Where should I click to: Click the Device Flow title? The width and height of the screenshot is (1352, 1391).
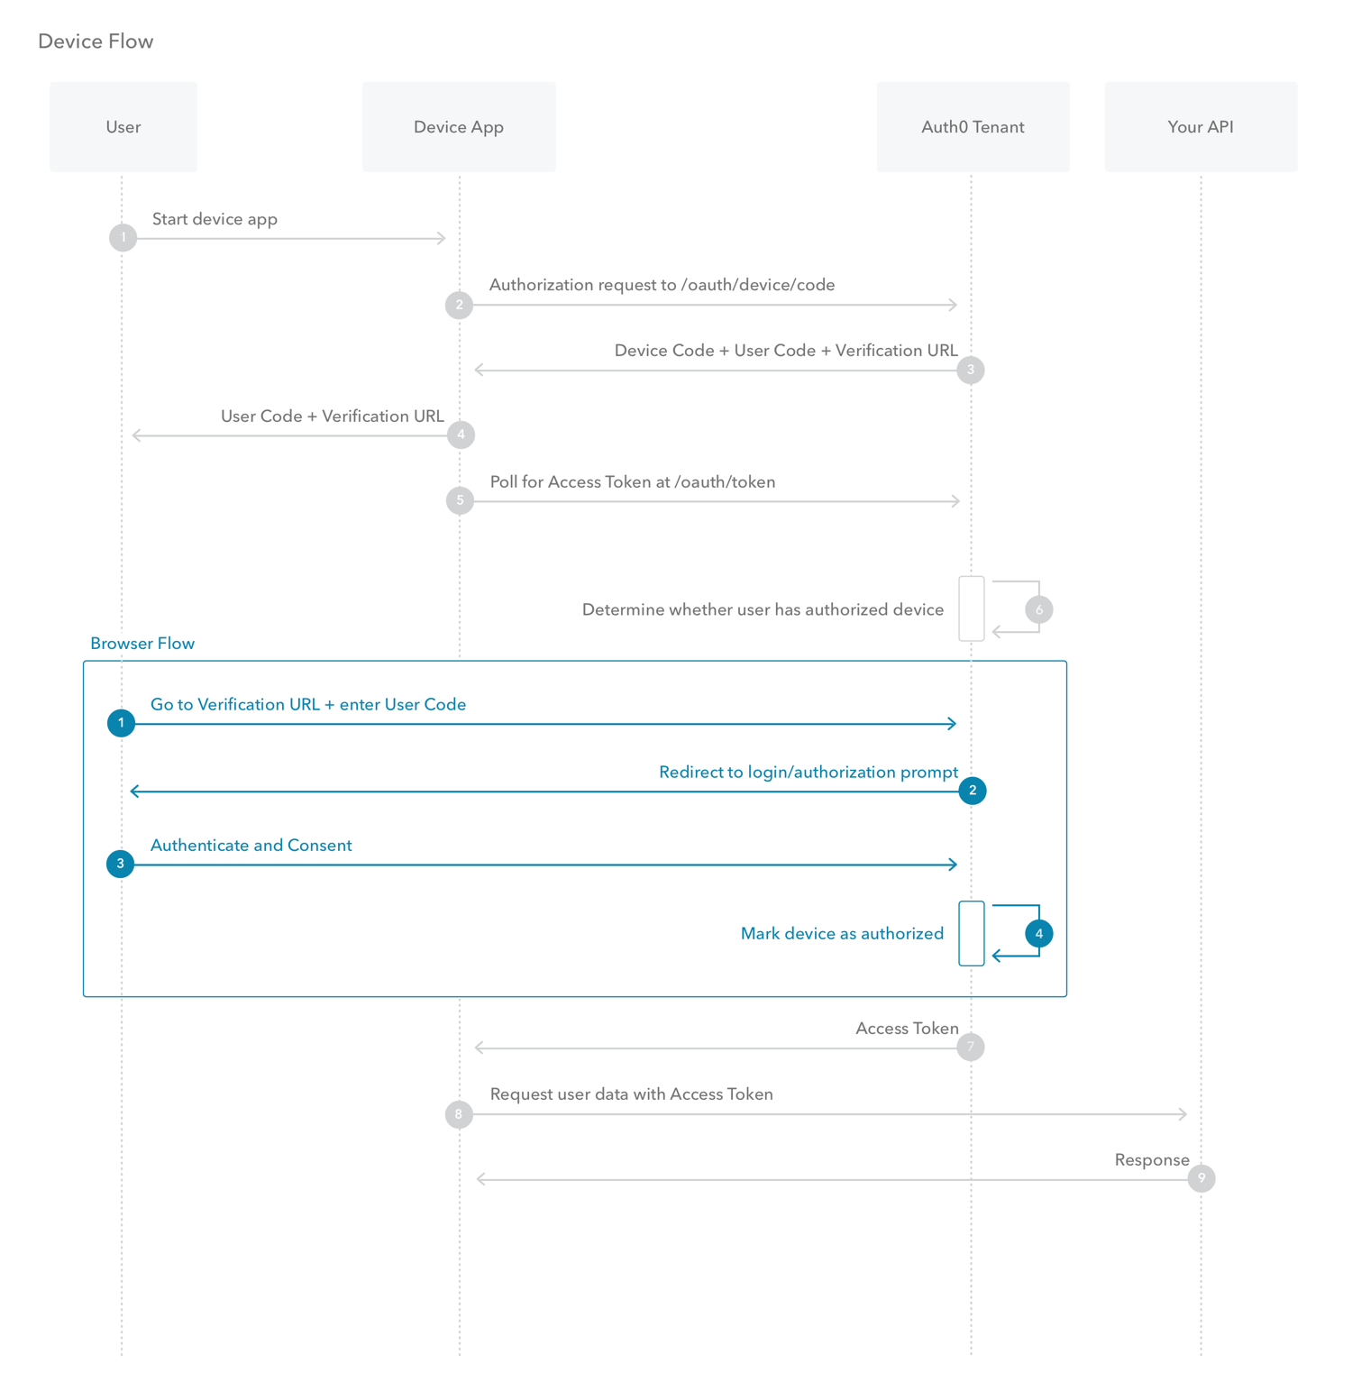(95, 41)
